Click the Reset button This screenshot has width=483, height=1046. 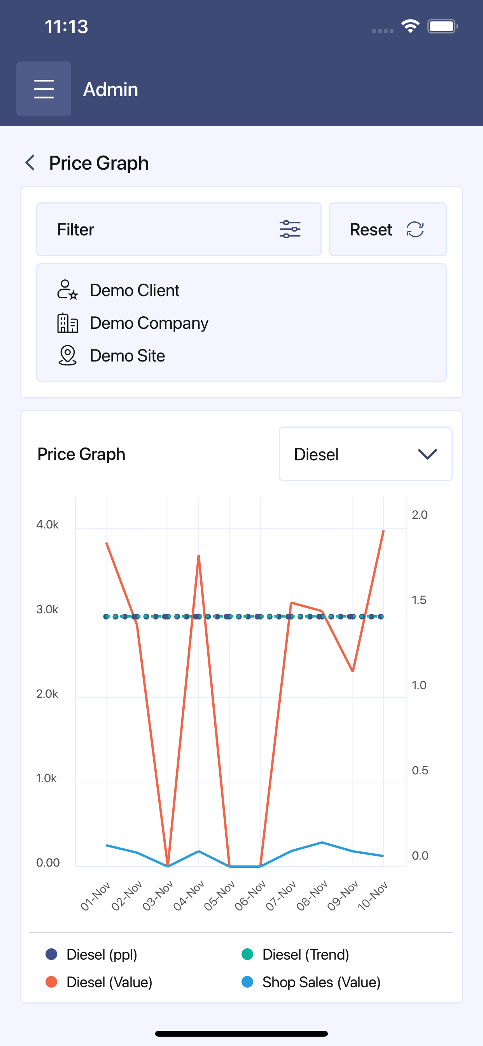tap(388, 230)
